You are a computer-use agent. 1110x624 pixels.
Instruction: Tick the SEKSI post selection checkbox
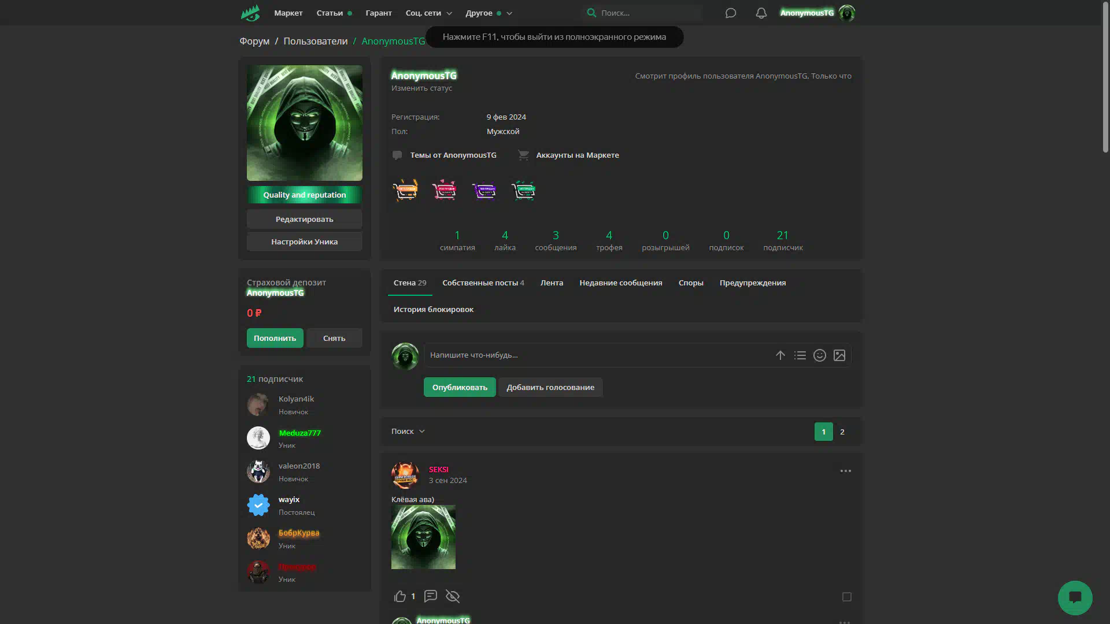pos(847,597)
